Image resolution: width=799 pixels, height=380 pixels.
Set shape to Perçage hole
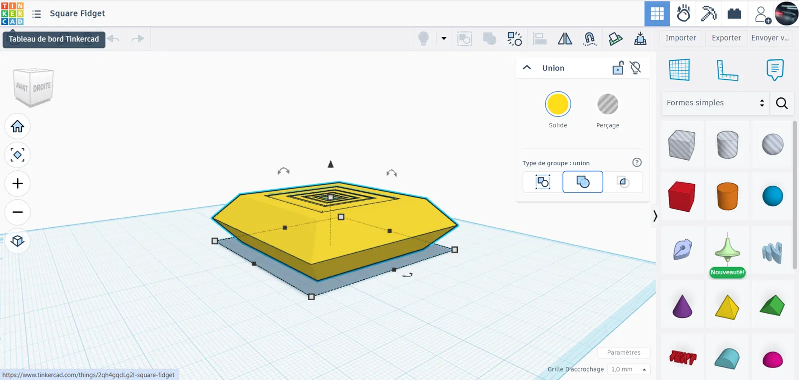click(x=608, y=104)
